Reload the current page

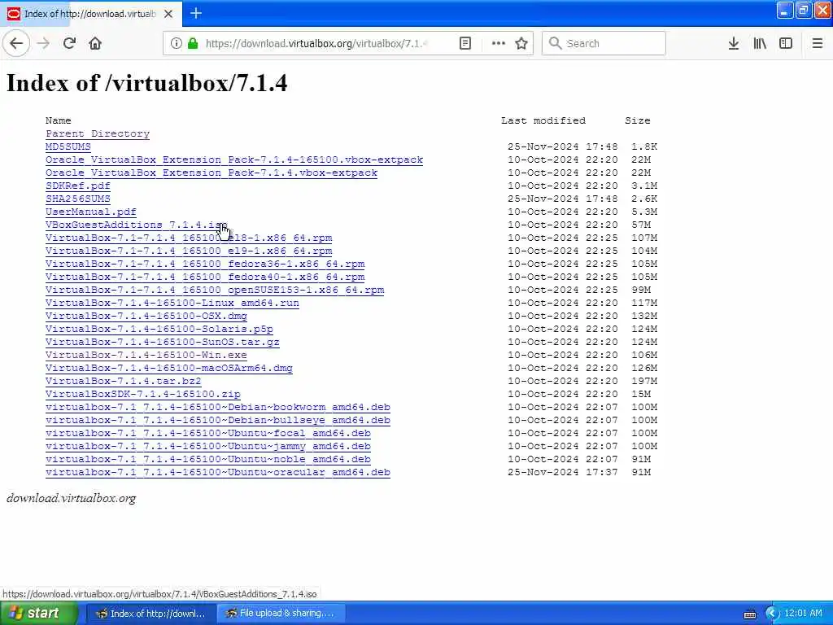click(x=70, y=44)
